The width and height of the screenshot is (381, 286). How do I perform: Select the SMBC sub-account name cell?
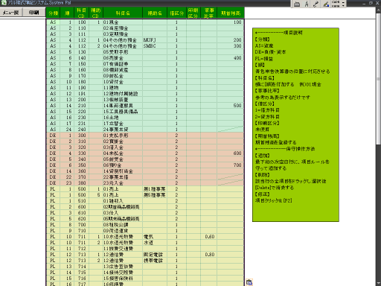pyautogui.click(x=155, y=46)
